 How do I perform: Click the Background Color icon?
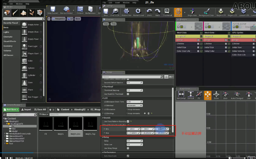206,12
